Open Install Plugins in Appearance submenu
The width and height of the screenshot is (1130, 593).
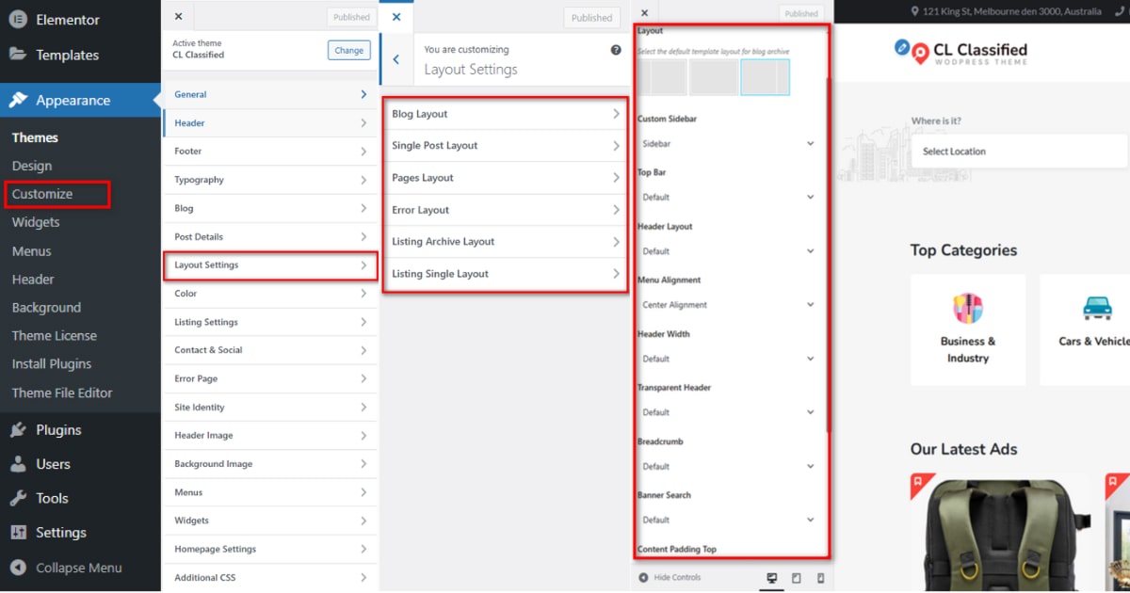pyautogui.click(x=52, y=363)
